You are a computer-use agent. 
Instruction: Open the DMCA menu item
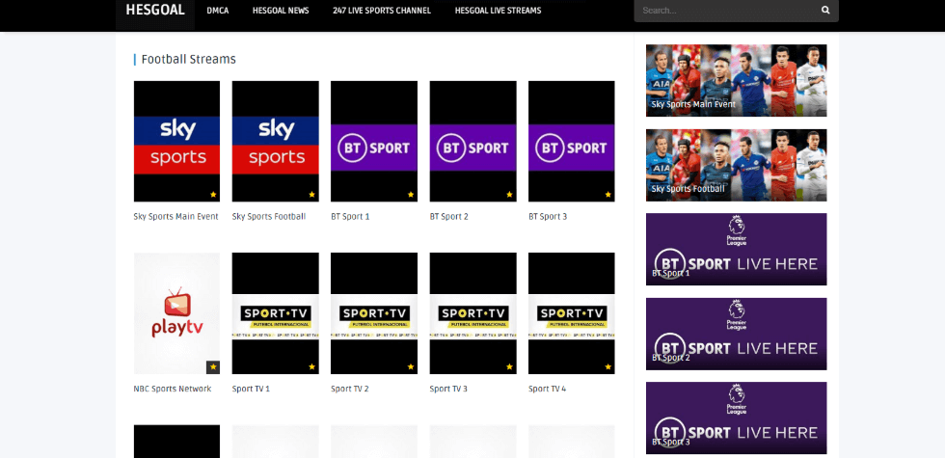point(218,11)
